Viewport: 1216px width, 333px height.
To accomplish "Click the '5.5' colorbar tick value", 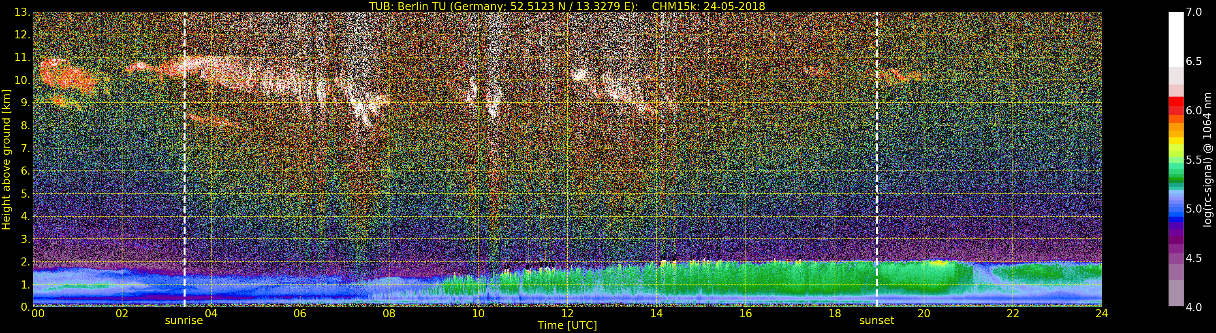I will tap(1194, 160).
